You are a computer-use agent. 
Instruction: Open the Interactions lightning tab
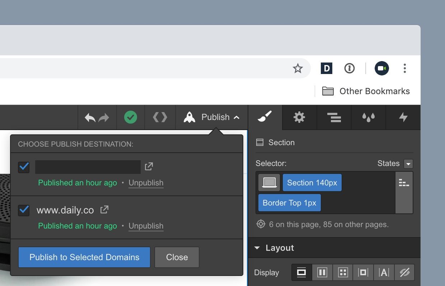(x=403, y=117)
